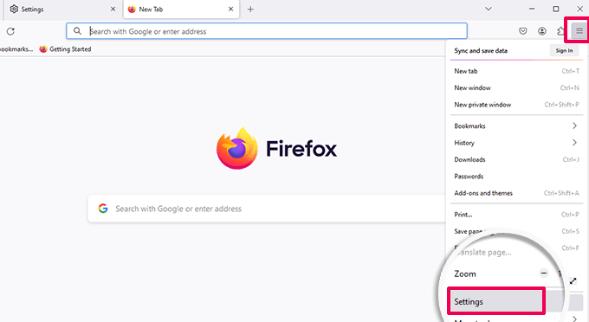Image resolution: width=589 pixels, height=322 pixels.
Task: Click the Save to Pocket icon
Action: (x=523, y=31)
